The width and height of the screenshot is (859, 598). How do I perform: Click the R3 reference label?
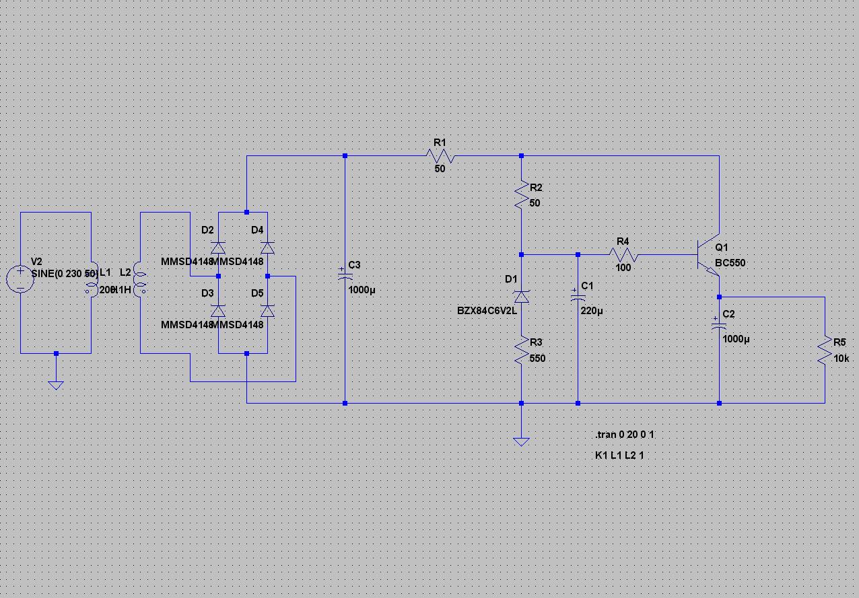click(536, 343)
